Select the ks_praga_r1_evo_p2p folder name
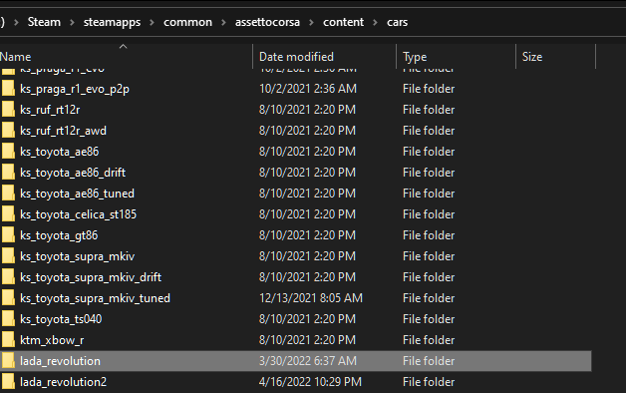The height and width of the screenshot is (393, 626). click(75, 89)
